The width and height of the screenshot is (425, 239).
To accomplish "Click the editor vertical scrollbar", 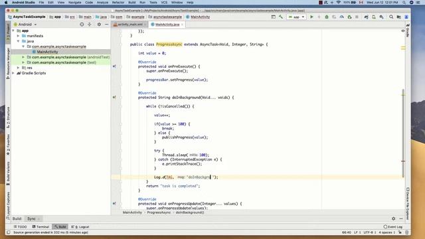I will click(403, 133).
